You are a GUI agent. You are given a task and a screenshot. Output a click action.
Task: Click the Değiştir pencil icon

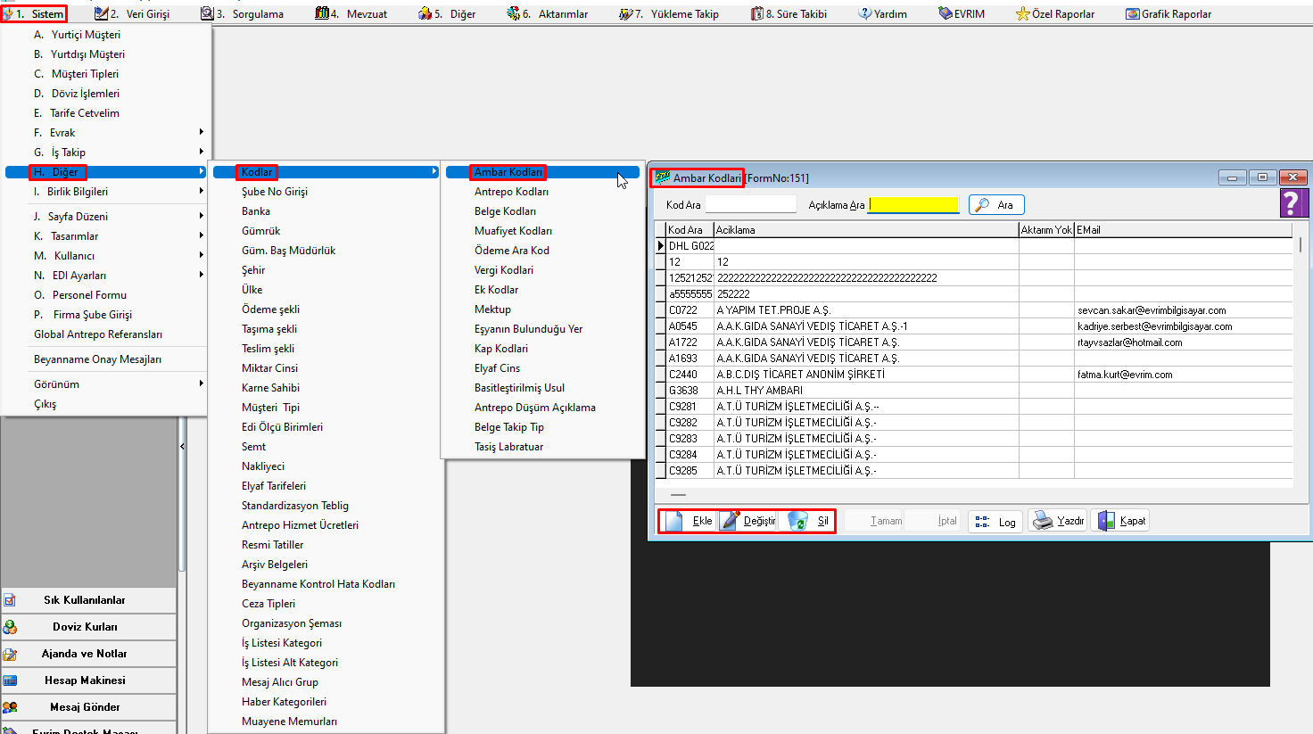[730, 521]
